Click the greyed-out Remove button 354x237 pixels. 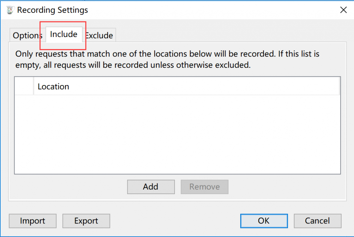(x=204, y=187)
